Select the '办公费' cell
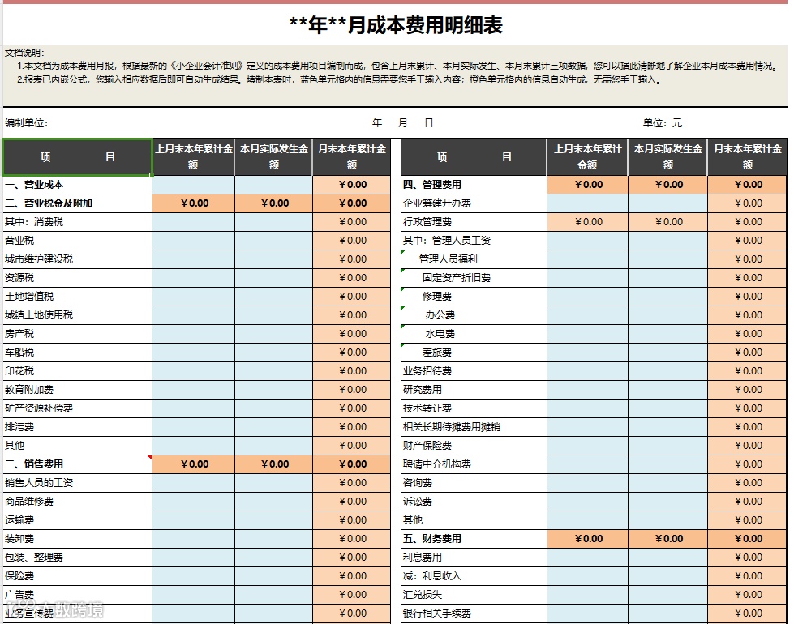Screen dimensions: 794x624 474,315
